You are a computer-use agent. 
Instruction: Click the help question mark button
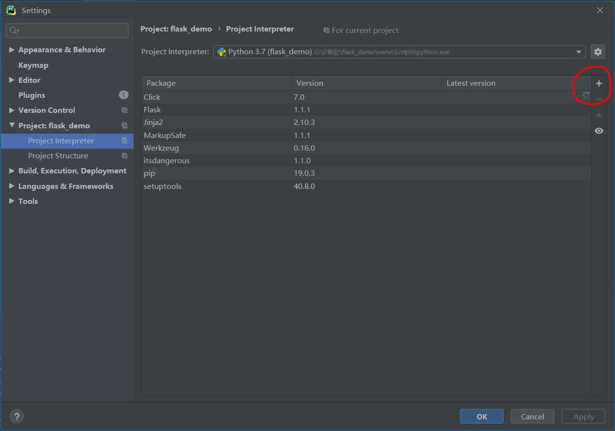16,416
